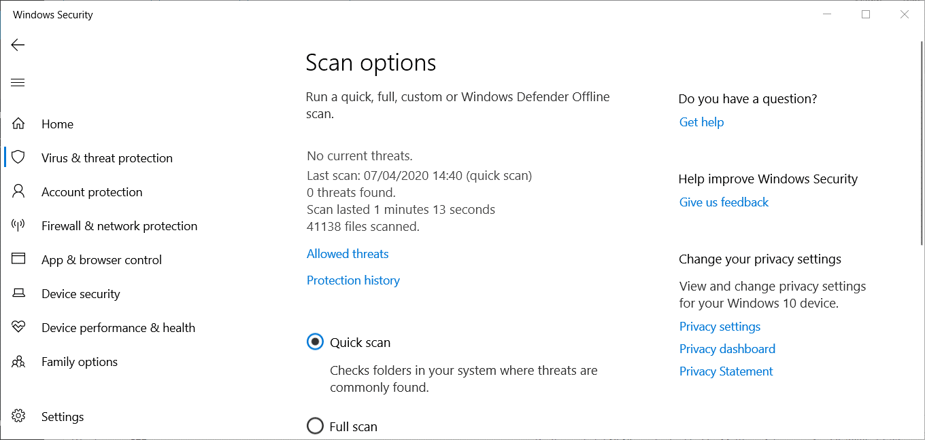
Task: Click the 'Last scan: 07/04/2020 14:40' line
Action: (419, 175)
